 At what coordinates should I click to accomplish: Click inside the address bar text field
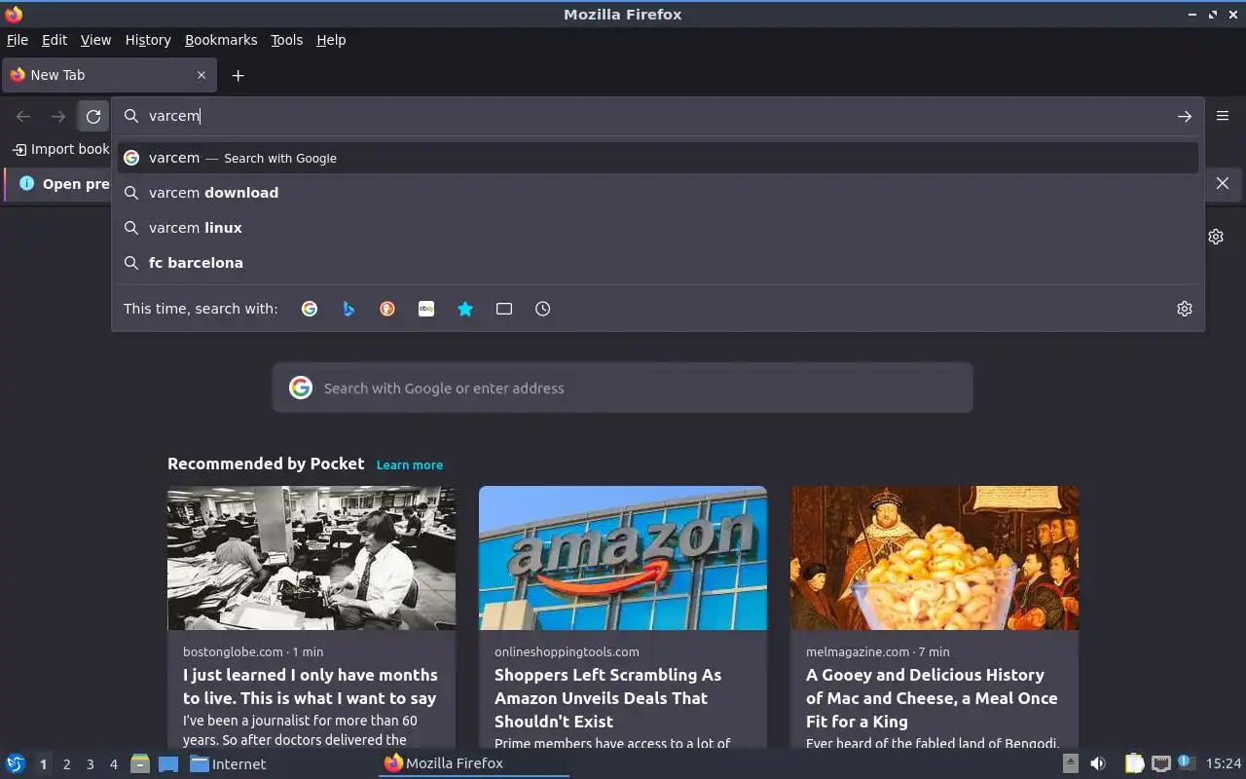tap(658, 116)
